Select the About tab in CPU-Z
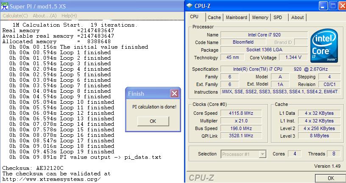This screenshot has height=183, width=346. click(x=298, y=17)
